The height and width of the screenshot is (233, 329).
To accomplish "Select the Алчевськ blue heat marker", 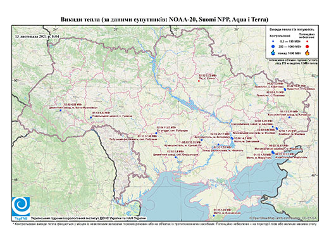I will 289,117.
